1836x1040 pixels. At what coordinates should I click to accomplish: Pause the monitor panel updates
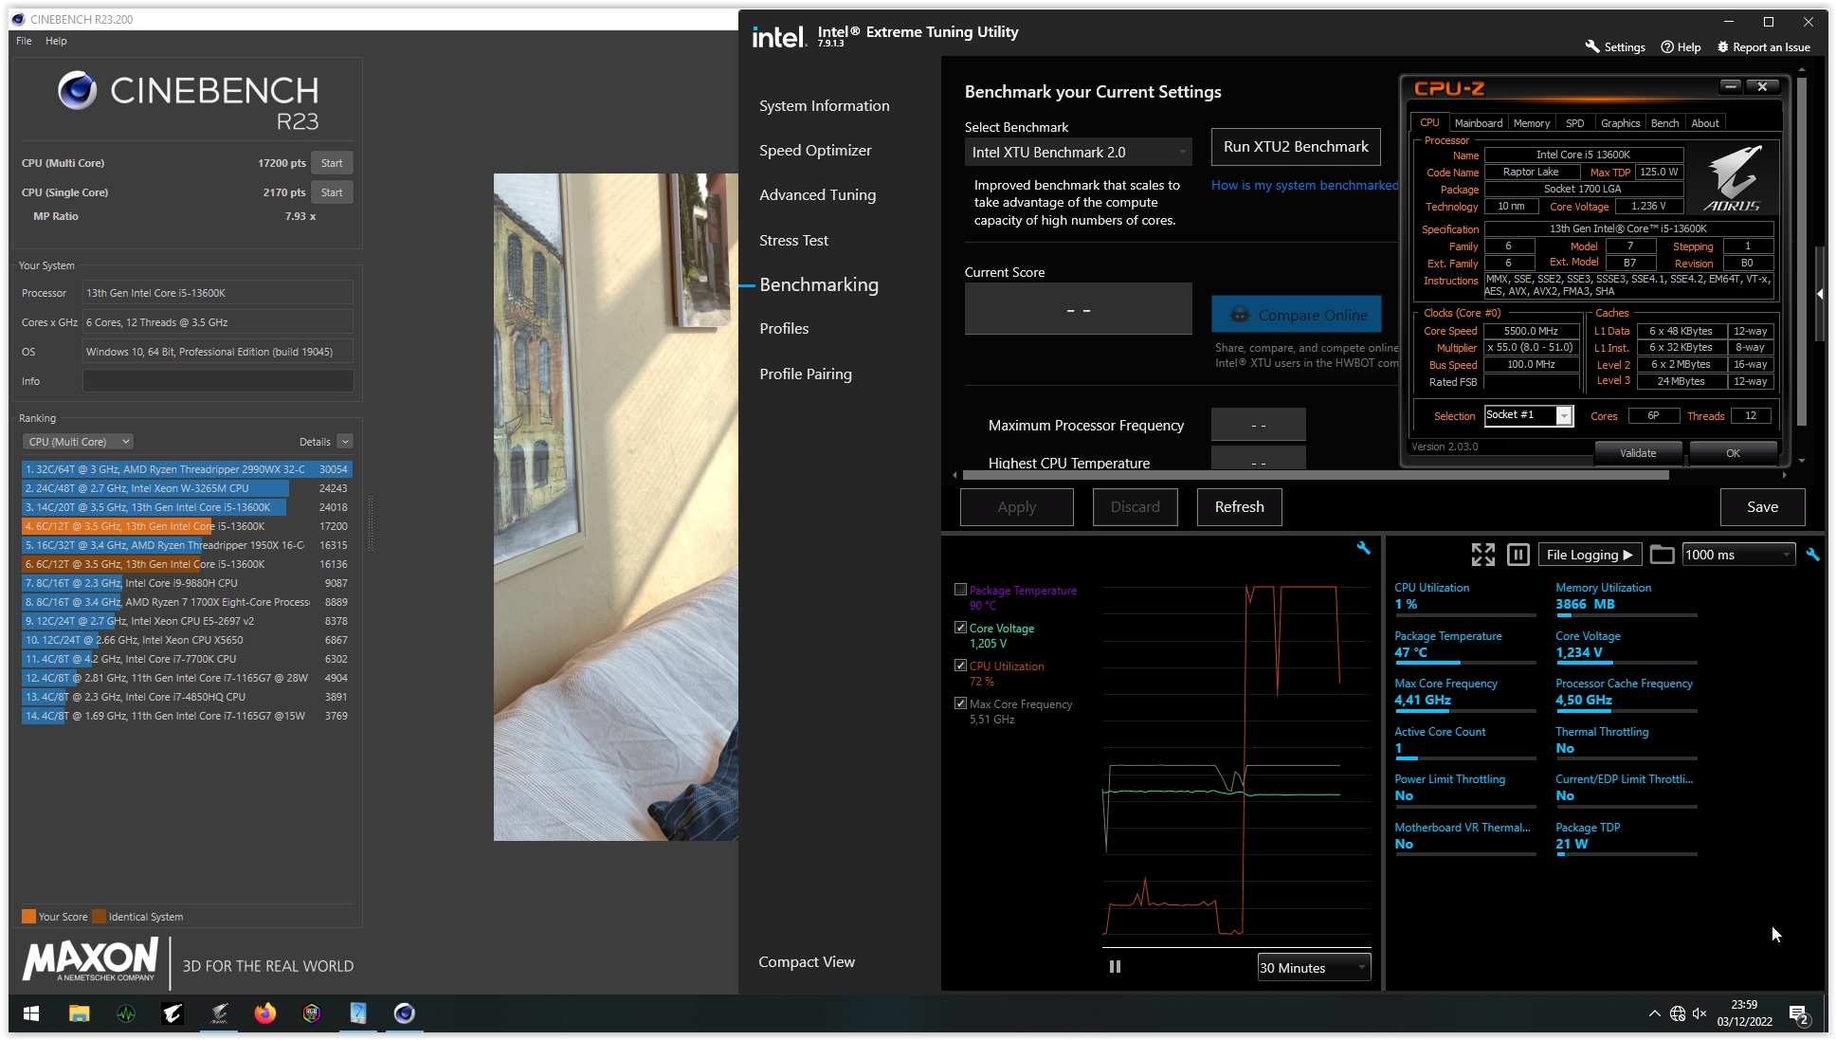[x=1518, y=555]
